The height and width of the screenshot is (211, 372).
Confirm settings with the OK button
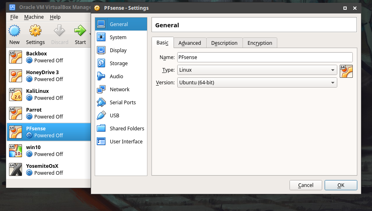tap(341, 185)
